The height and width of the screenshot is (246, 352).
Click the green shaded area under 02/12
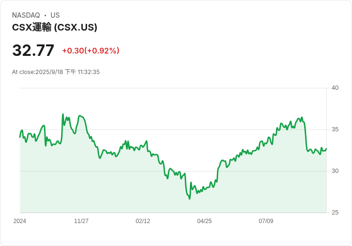pos(143,186)
